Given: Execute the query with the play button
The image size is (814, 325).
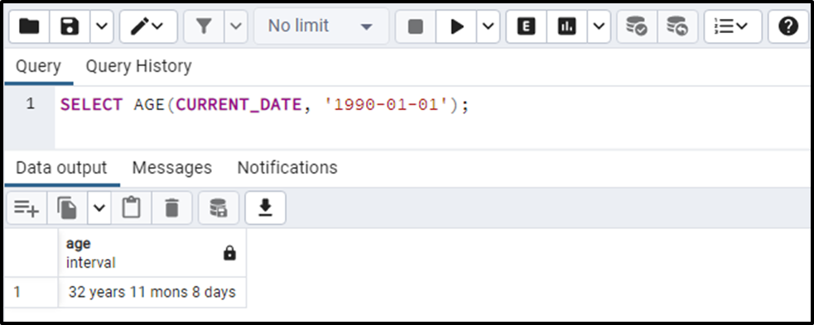Looking at the screenshot, I should pos(456,26).
